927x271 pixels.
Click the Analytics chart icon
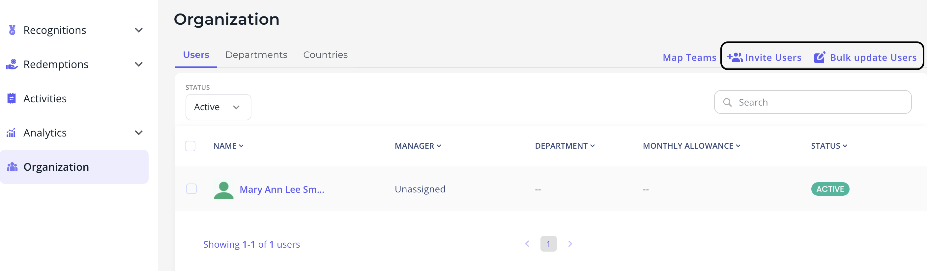tap(11, 133)
